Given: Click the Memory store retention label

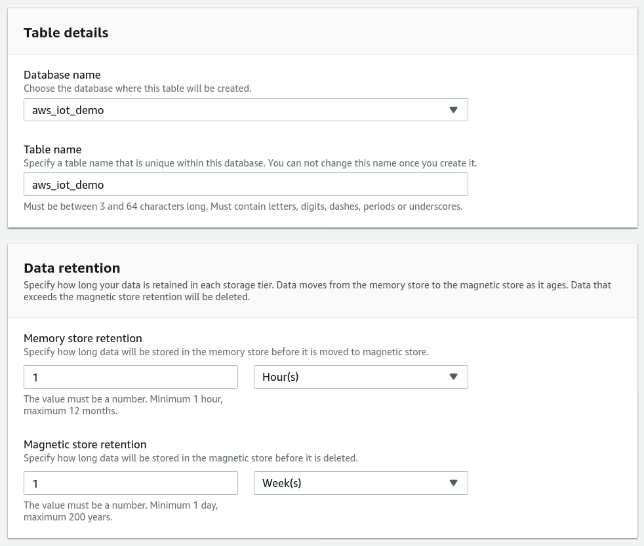Looking at the screenshot, I should point(83,338).
